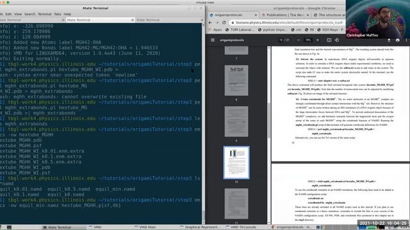410x230 pixels.
Task: Close the active second Mate Terminal tab
Action: 133,20
